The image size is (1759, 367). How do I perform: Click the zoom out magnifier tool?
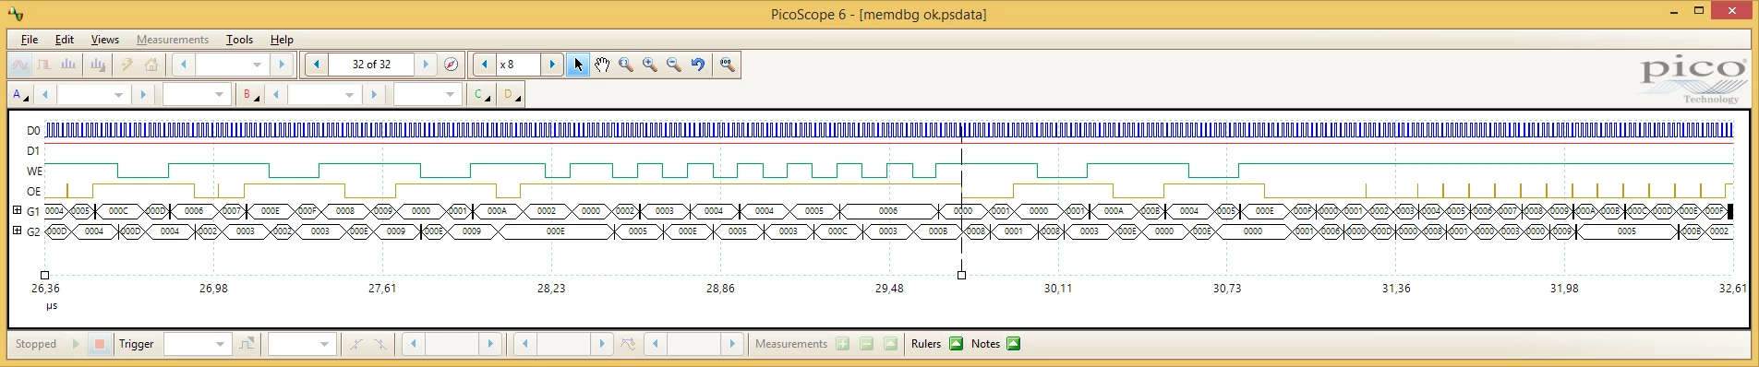[674, 65]
